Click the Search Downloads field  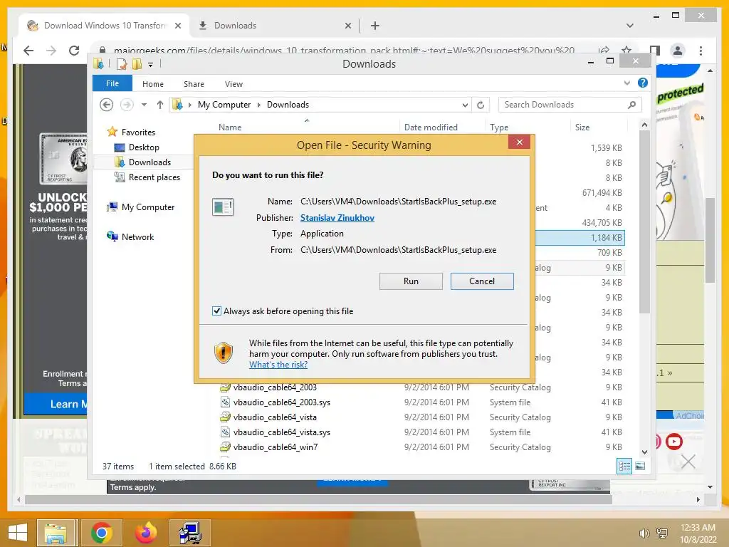click(x=562, y=105)
